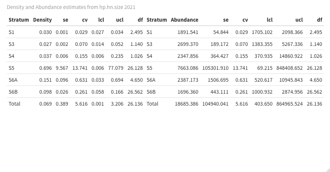Select the Total abundance 18685.386 cell

click(186, 104)
